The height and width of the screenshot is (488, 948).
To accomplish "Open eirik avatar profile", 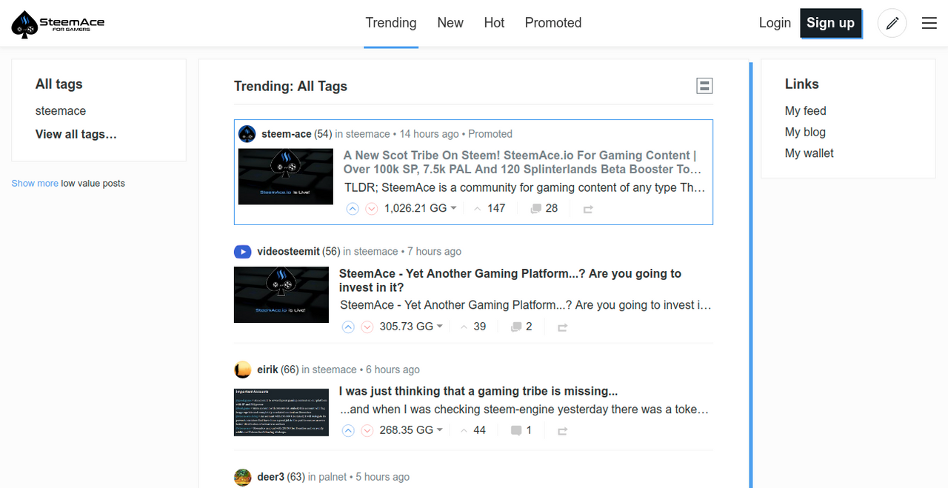I will (243, 370).
